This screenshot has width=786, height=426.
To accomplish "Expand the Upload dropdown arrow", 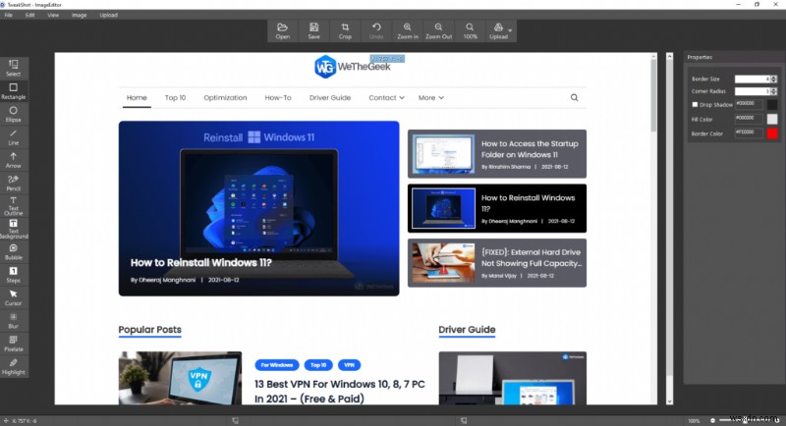I will coord(510,30).
